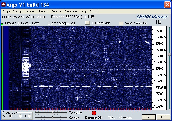Open the Argo menu
Image resolution: width=172 pixels, height=121 pixels.
click(x=6, y=11)
